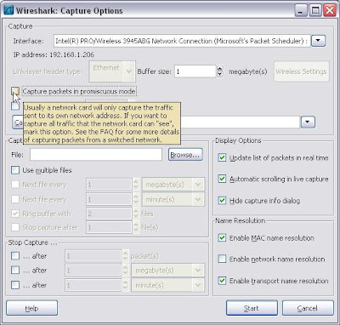The image size is (340, 325).
Task: Click the Browse... button
Action: tap(185, 155)
